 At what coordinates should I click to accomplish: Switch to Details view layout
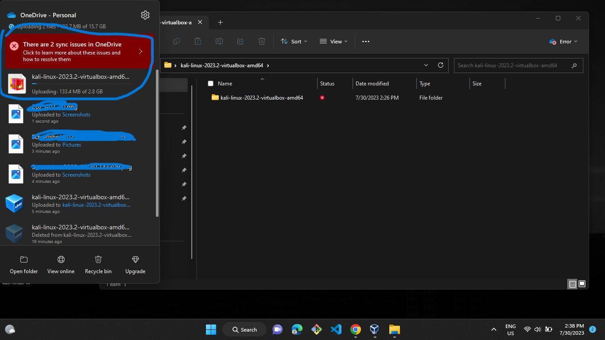tap(573, 284)
